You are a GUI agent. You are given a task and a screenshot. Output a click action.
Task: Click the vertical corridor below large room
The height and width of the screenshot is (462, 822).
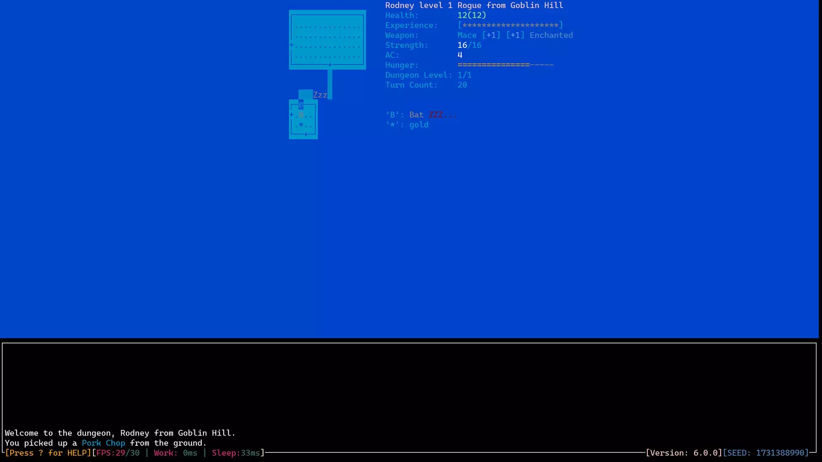[330, 82]
